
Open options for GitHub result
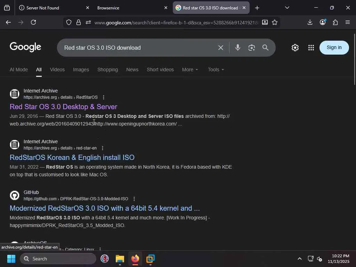[x=134, y=199]
